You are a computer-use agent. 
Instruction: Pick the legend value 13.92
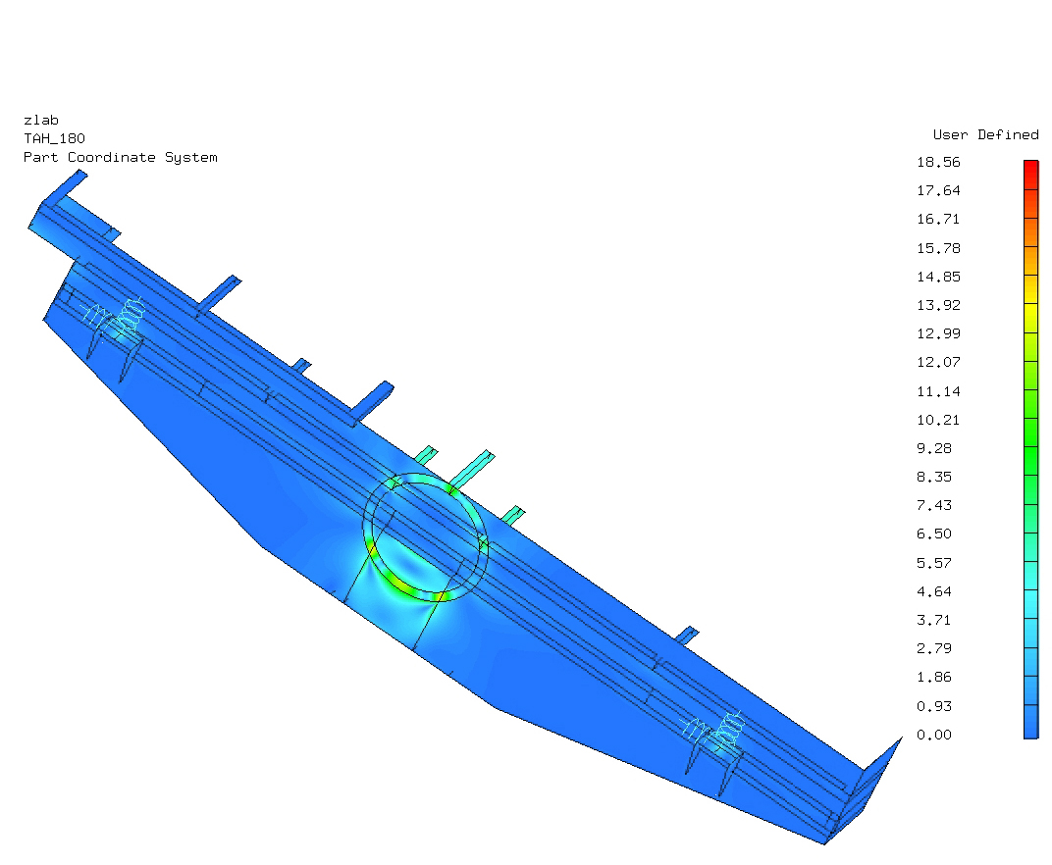[938, 306]
